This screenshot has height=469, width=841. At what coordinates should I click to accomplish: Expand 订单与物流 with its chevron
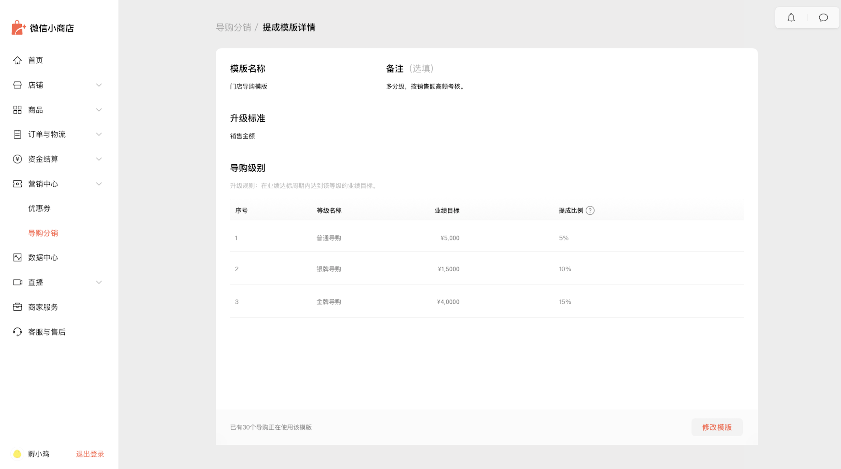(x=99, y=134)
